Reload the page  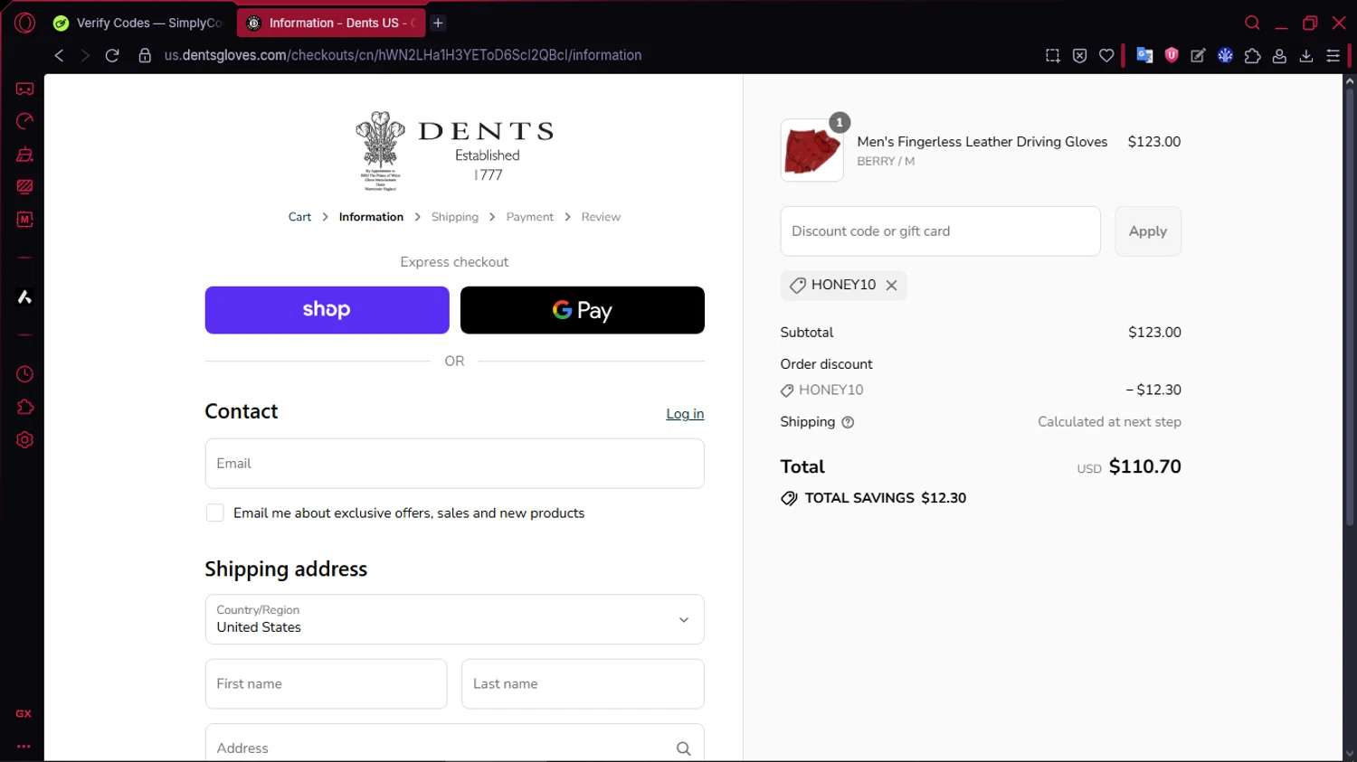click(112, 55)
